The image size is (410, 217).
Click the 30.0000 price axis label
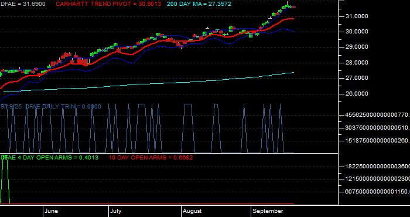click(357, 32)
